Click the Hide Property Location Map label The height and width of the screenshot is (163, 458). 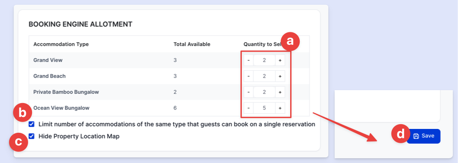click(79, 136)
